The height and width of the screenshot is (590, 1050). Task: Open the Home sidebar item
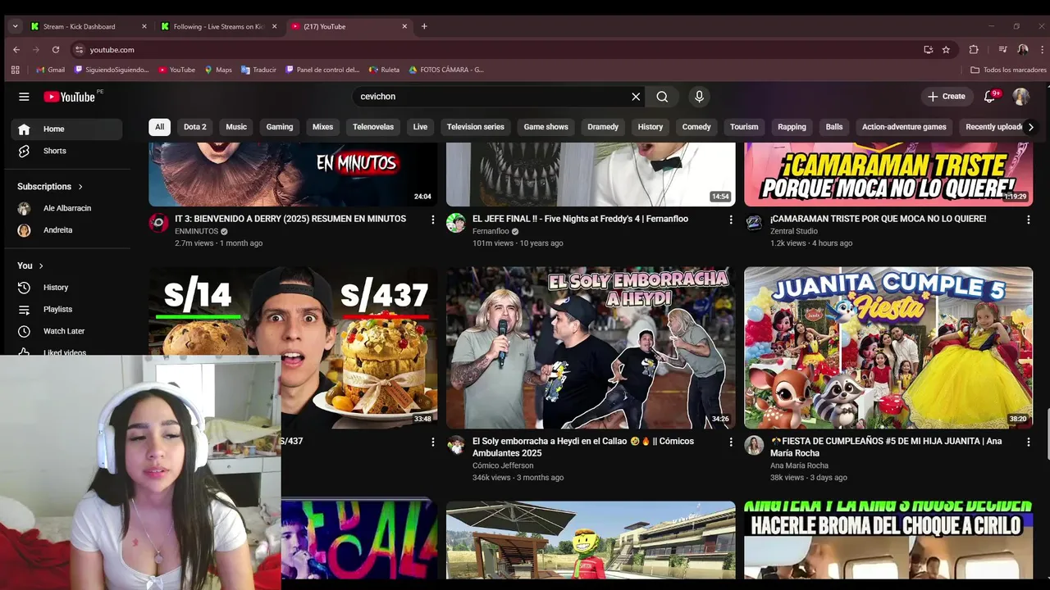click(66, 129)
